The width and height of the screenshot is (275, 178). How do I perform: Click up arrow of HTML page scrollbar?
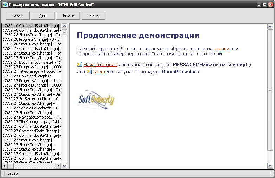point(270,26)
